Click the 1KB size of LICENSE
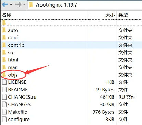Viewport: 142px width, 125px height. click(x=110, y=82)
